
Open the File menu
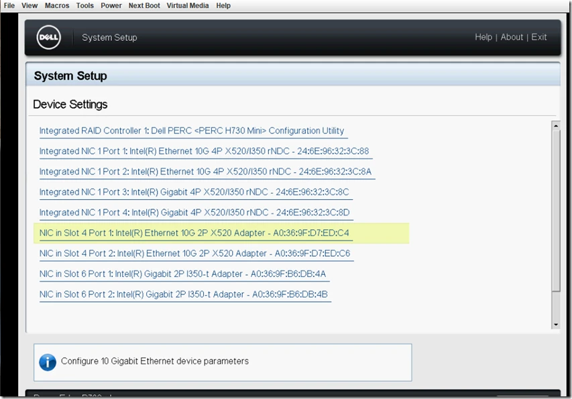click(x=9, y=5)
